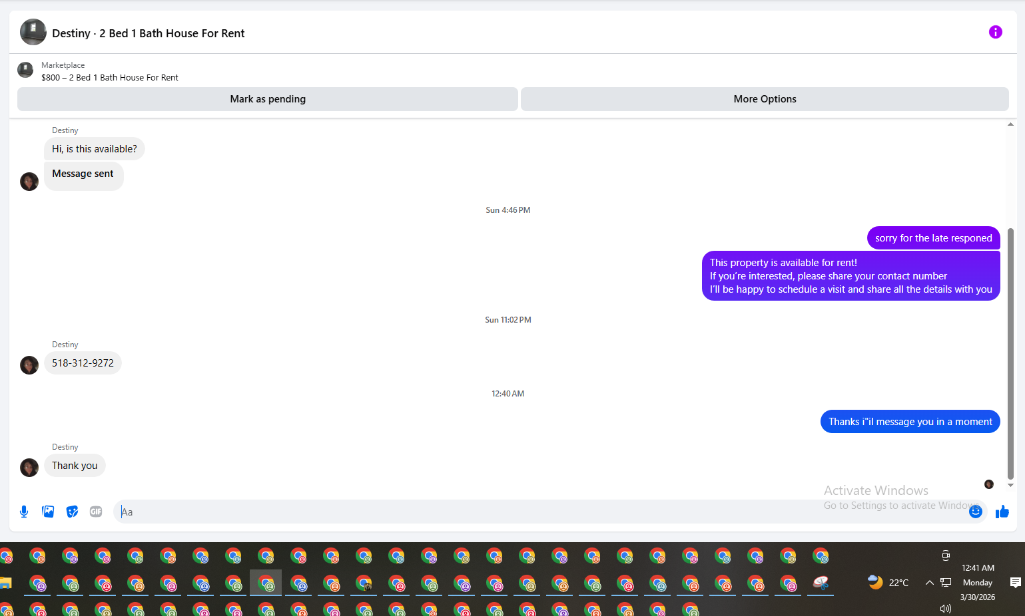Select the "Hi, is this available?" message

click(95, 149)
